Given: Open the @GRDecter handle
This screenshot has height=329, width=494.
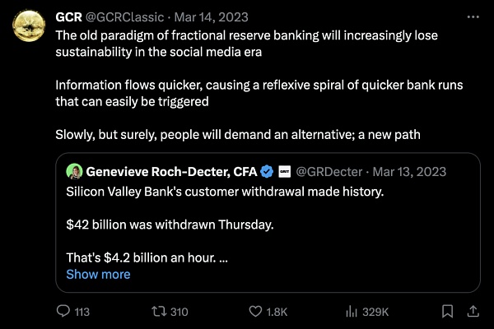Looking at the screenshot, I should 327,171.
